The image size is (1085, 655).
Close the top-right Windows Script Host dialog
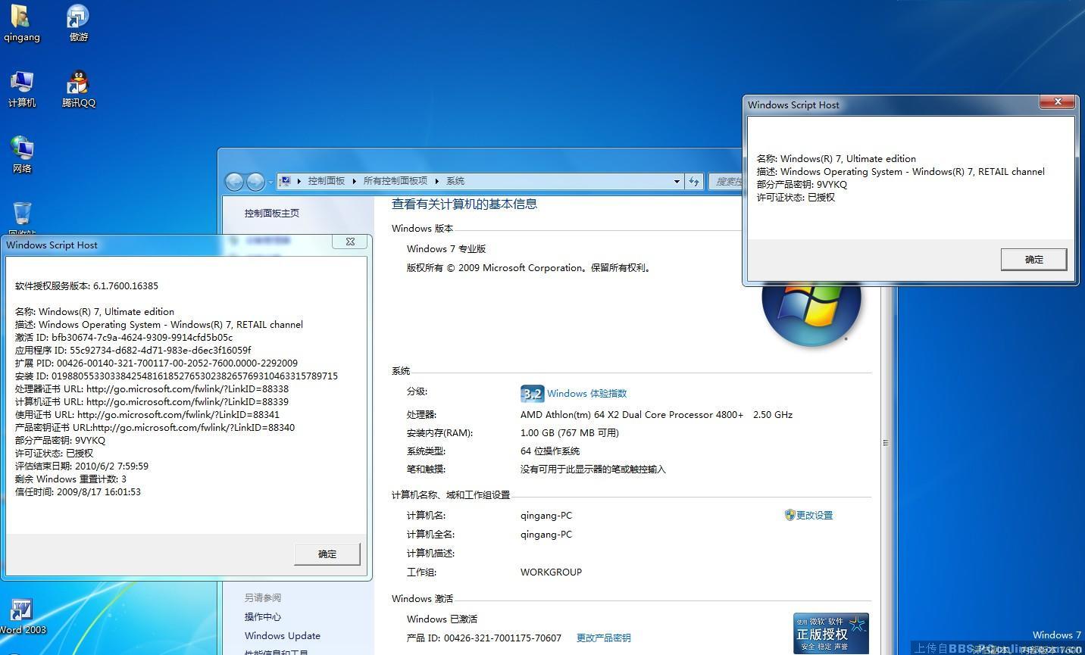pyautogui.click(x=1057, y=101)
